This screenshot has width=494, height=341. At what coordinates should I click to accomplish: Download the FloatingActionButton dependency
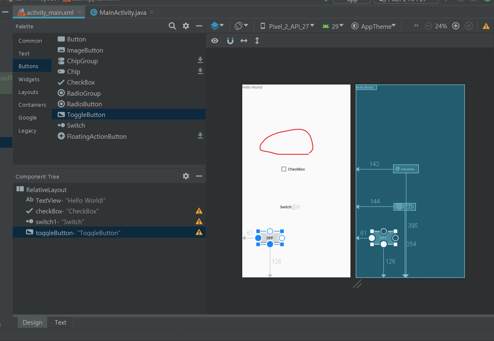(x=200, y=136)
